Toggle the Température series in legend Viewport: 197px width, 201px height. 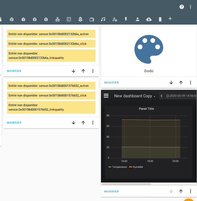pos(118,167)
